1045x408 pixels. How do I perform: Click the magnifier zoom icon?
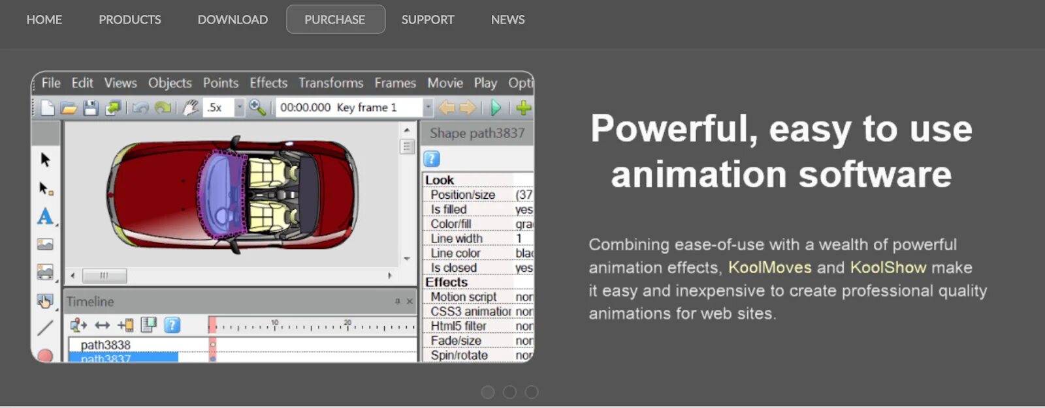point(257,108)
